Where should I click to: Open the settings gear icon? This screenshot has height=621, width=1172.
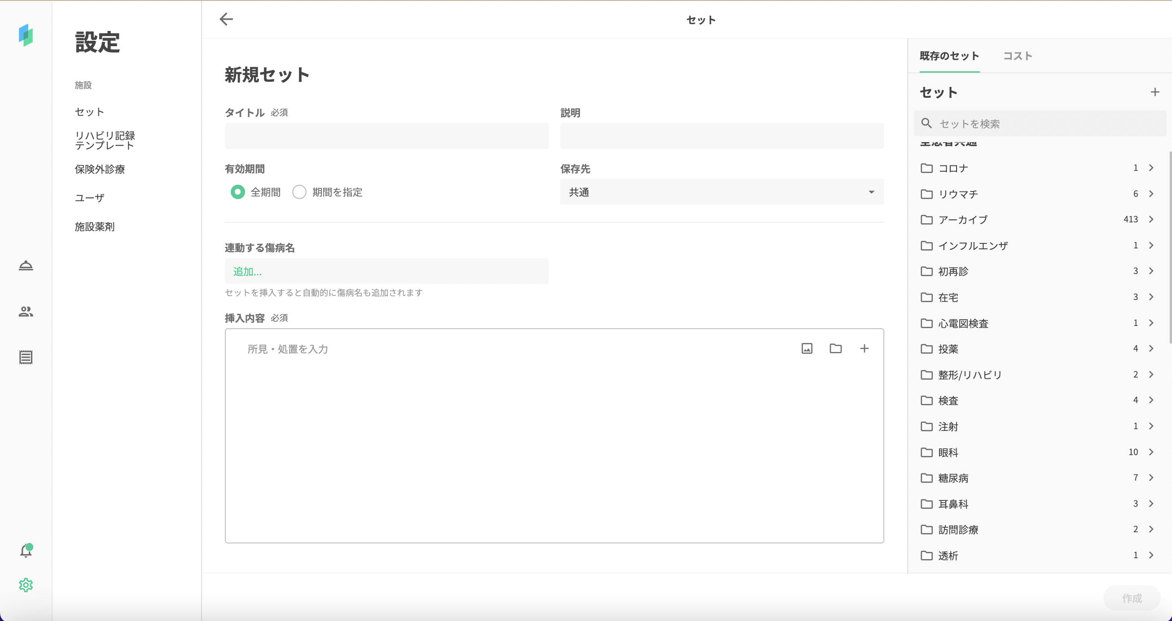26,585
